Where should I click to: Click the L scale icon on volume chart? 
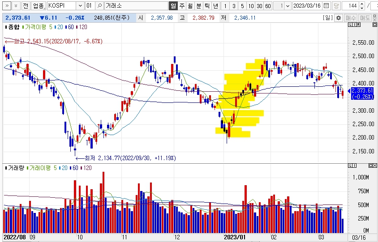(350, 166)
